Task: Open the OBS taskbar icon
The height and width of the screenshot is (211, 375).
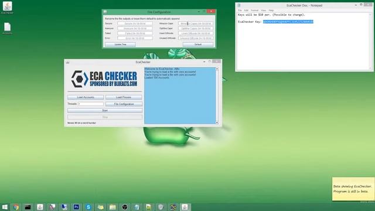Action: click(x=125, y=207)
